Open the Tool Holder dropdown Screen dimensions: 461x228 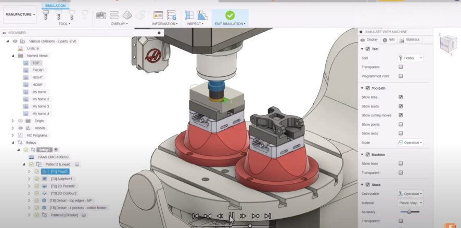click(x=410, y=58)
